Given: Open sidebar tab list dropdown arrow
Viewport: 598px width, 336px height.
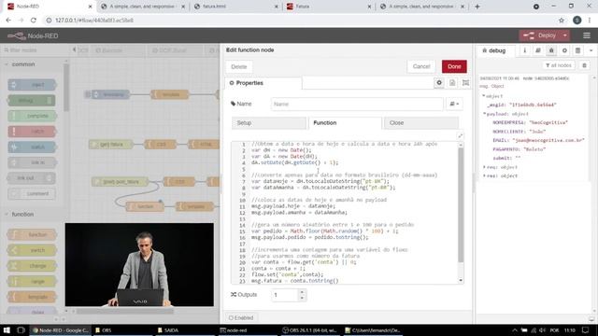Looking at the screenshot, I should 591,50.
